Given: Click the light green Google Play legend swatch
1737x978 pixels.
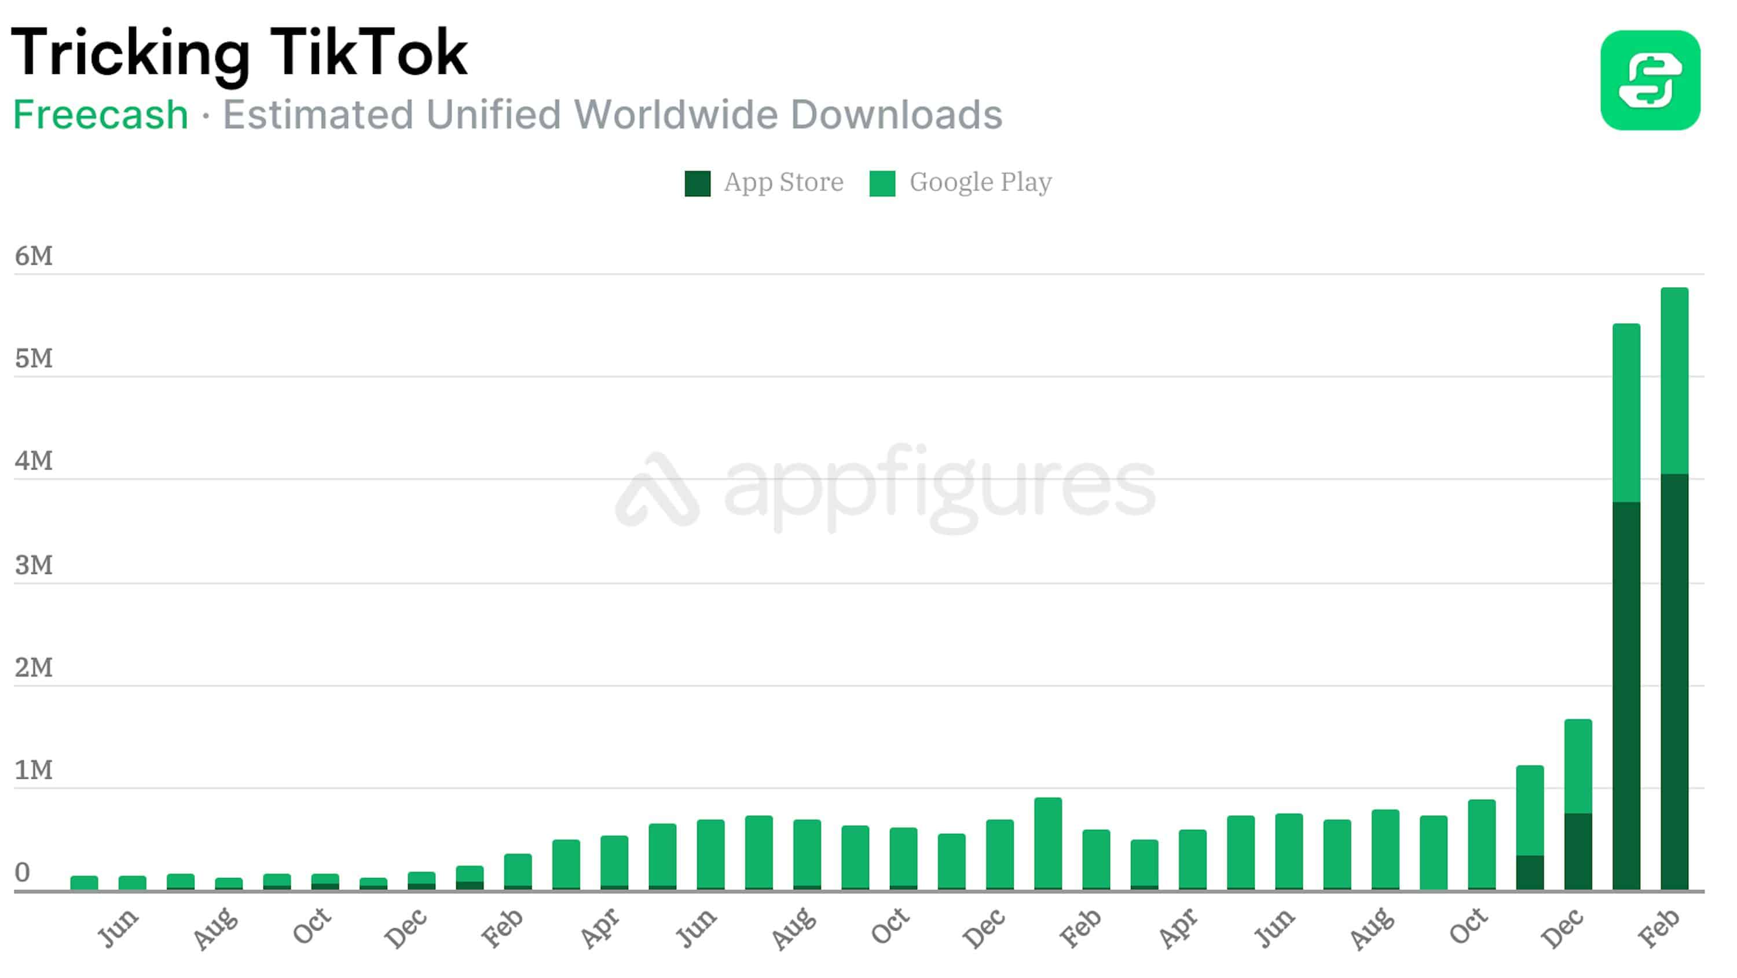Looking at the screenshot, I should point(882,183).
